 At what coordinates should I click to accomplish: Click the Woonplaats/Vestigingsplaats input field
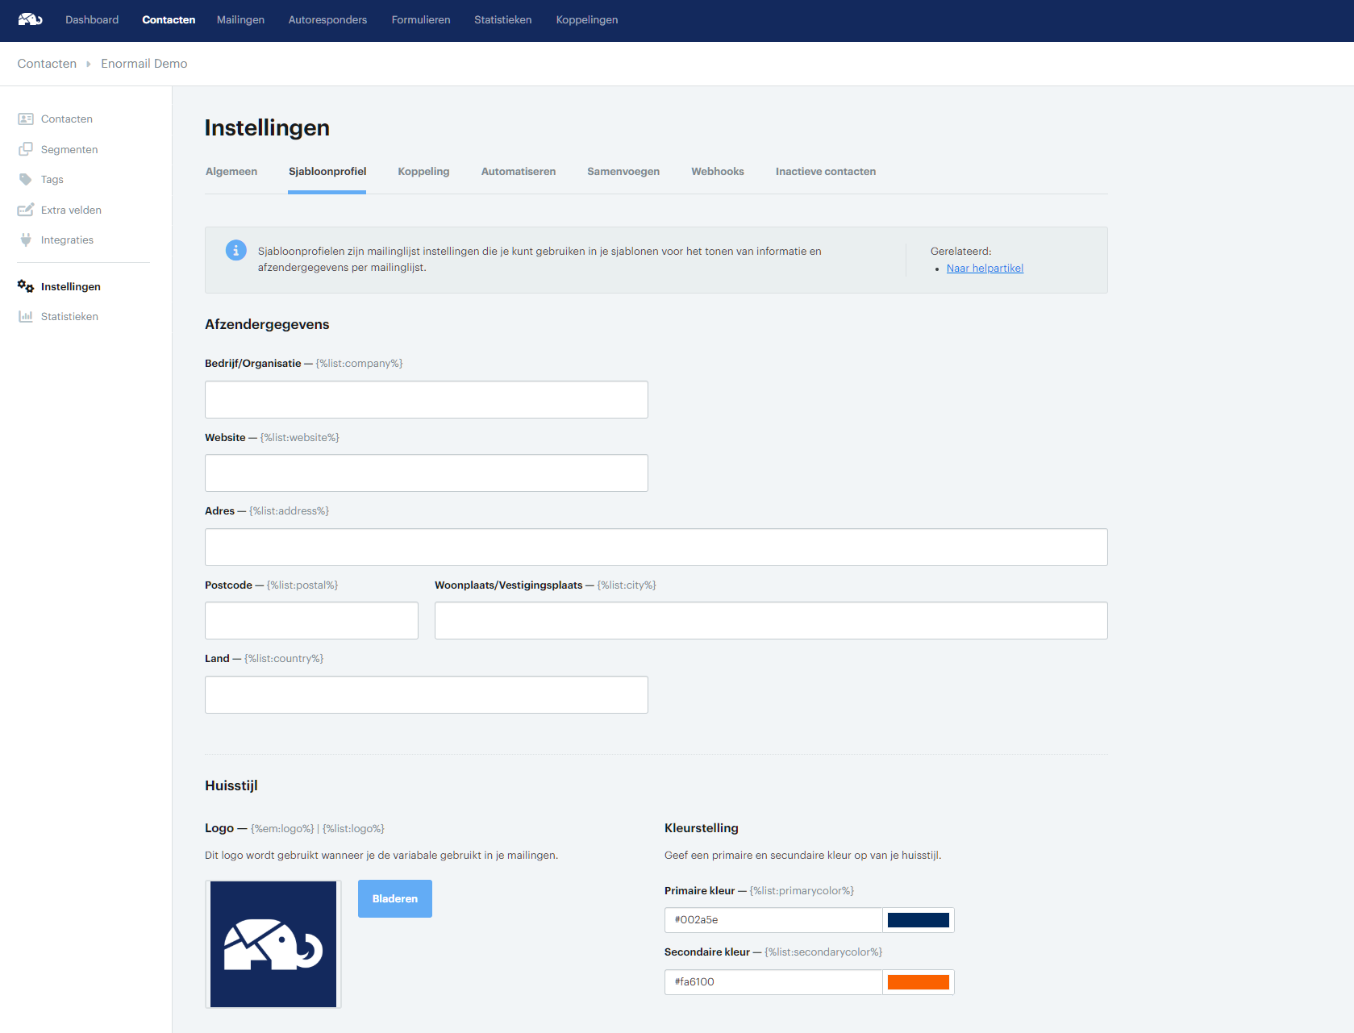771,620
